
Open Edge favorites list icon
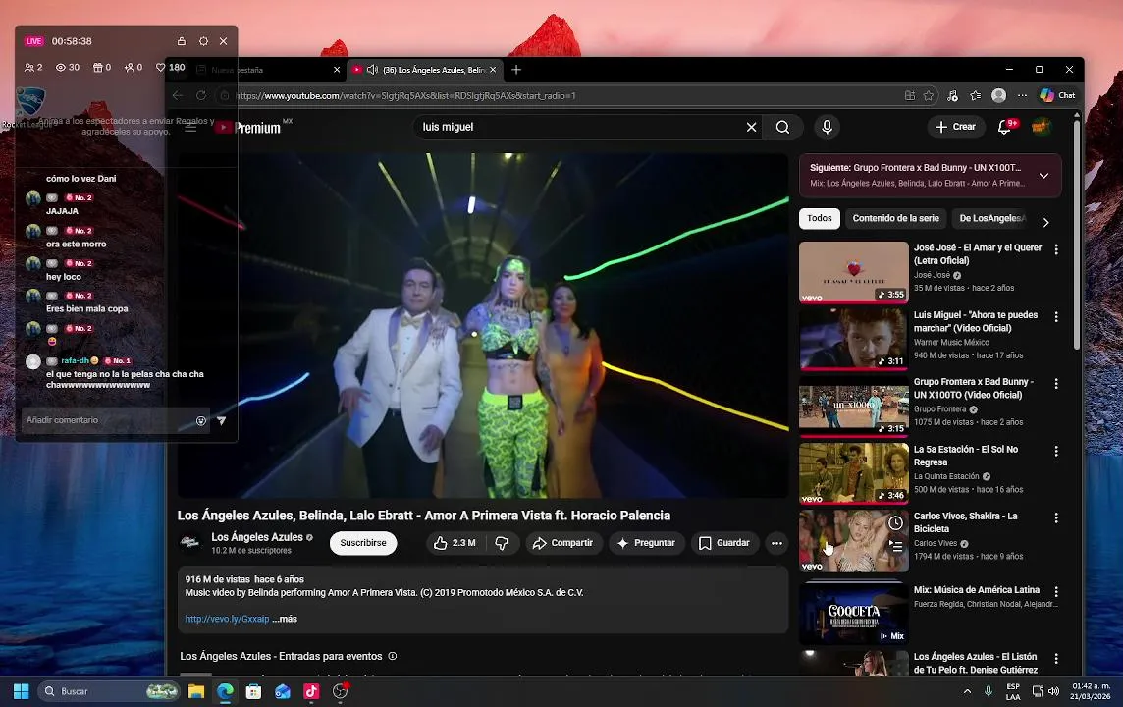tap(975, 95)
